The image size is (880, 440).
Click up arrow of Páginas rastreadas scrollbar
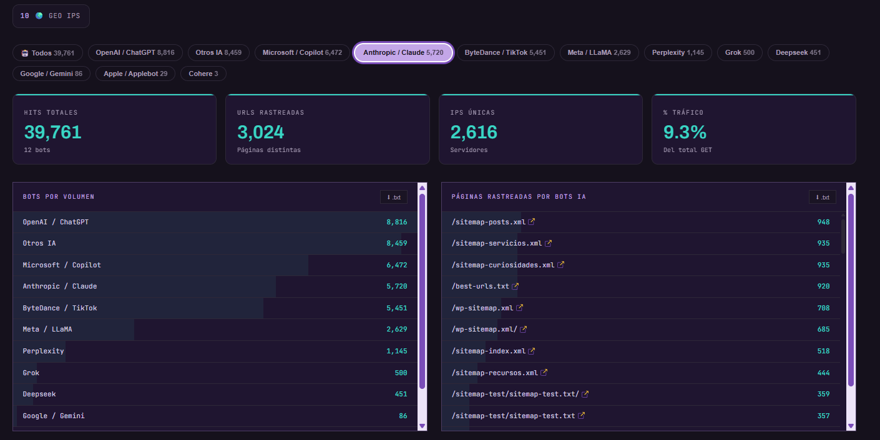tap(851, 188)
